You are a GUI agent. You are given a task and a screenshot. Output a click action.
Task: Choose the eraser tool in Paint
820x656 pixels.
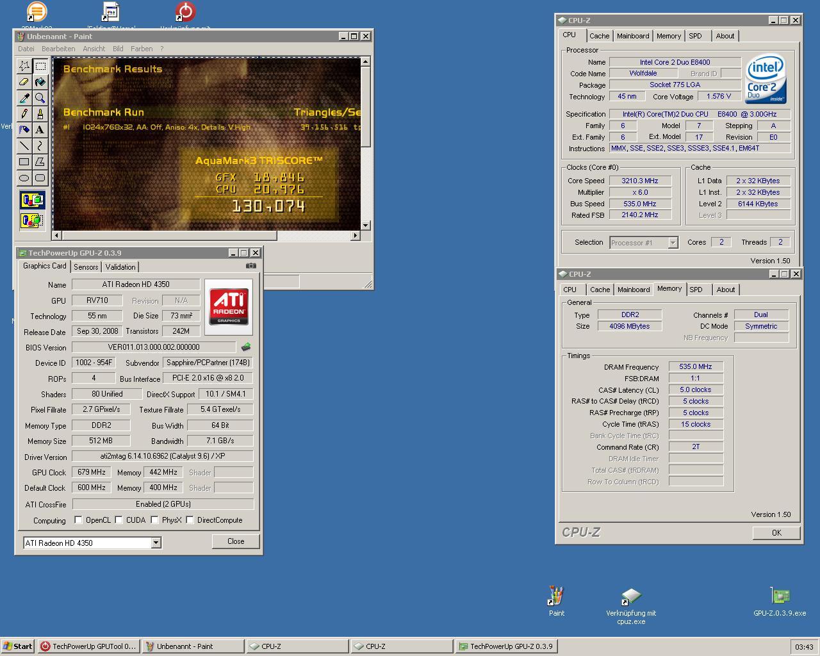pyautogui.click(x=24, y=82)
